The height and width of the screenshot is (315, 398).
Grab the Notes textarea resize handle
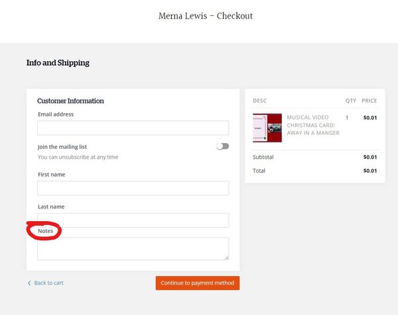[226, 257]
